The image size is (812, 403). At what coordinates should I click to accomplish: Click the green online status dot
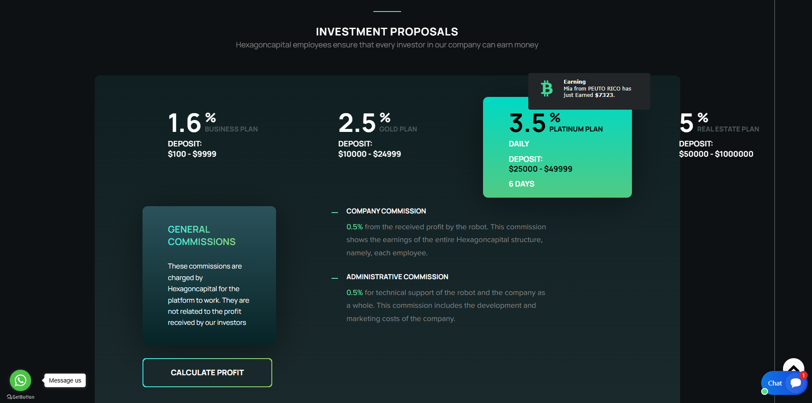coord(765,391)
